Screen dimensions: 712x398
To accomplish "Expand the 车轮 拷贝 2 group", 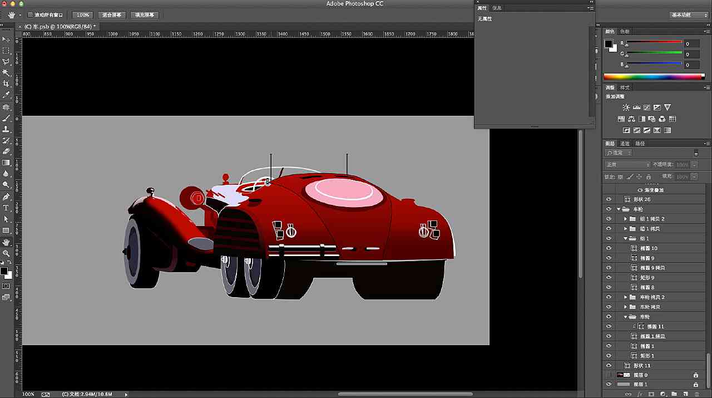I will click(626, 297).
